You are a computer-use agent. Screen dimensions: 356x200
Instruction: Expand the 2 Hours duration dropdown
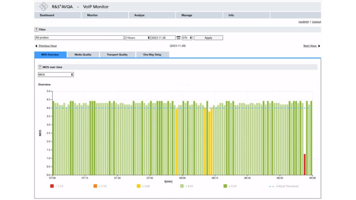137,38
